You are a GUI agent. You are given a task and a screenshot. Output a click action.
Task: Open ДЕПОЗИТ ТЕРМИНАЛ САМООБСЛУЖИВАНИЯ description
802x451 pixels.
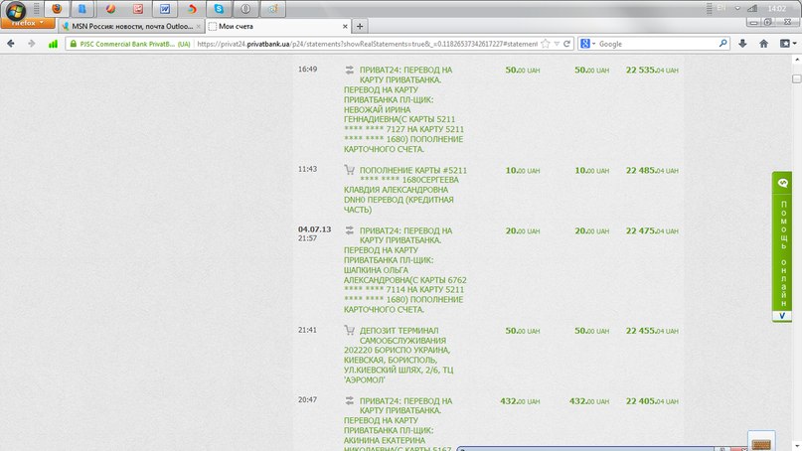[399, 355]
